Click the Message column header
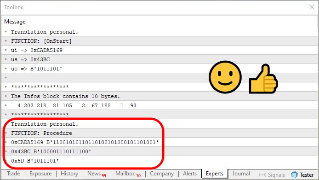The image size is (319, 180). pyautogui.click(x=15, y=22)
